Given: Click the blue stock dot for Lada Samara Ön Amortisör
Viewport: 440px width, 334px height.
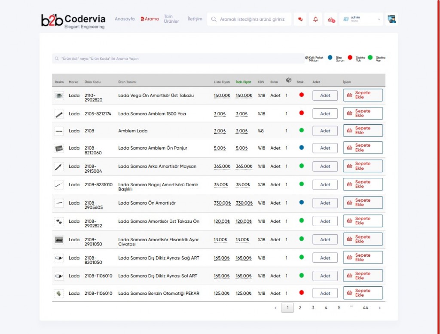Looking at the screenshot, I should point(301,202).
